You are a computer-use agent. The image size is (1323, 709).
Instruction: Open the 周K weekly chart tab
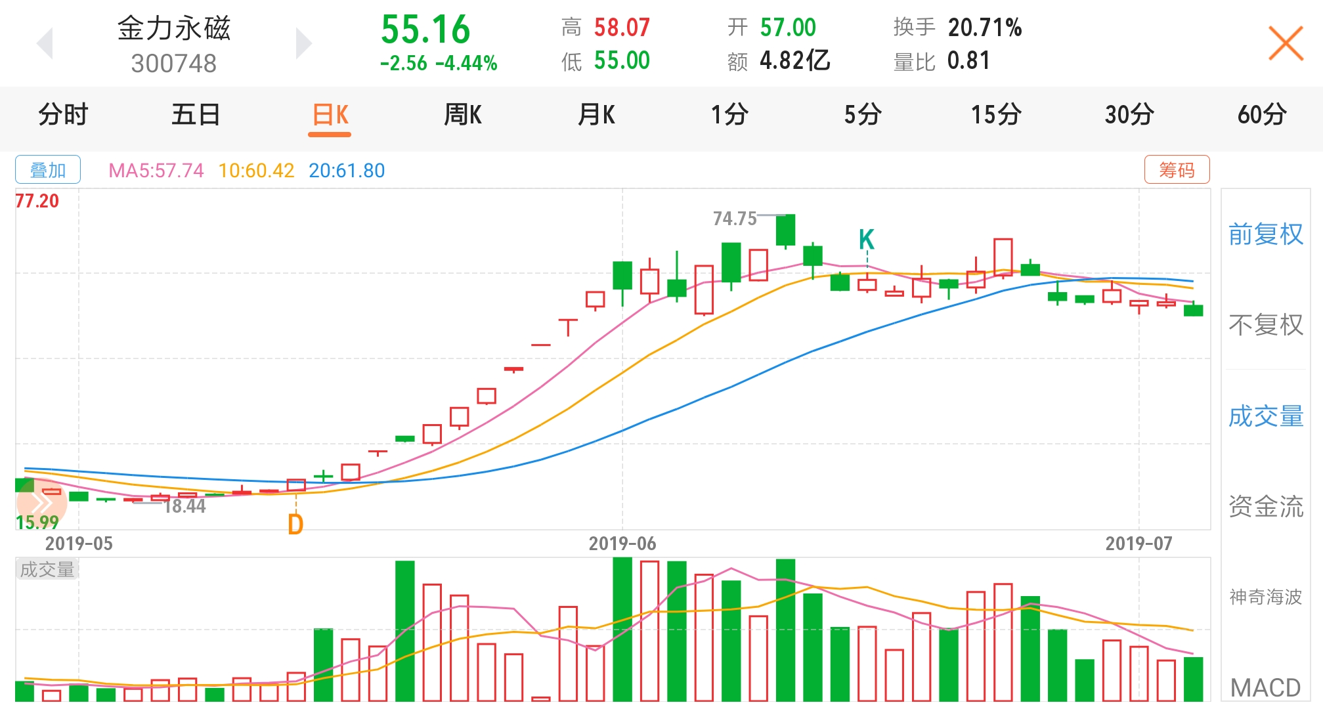pyautogui.click(x=463, y=115)
